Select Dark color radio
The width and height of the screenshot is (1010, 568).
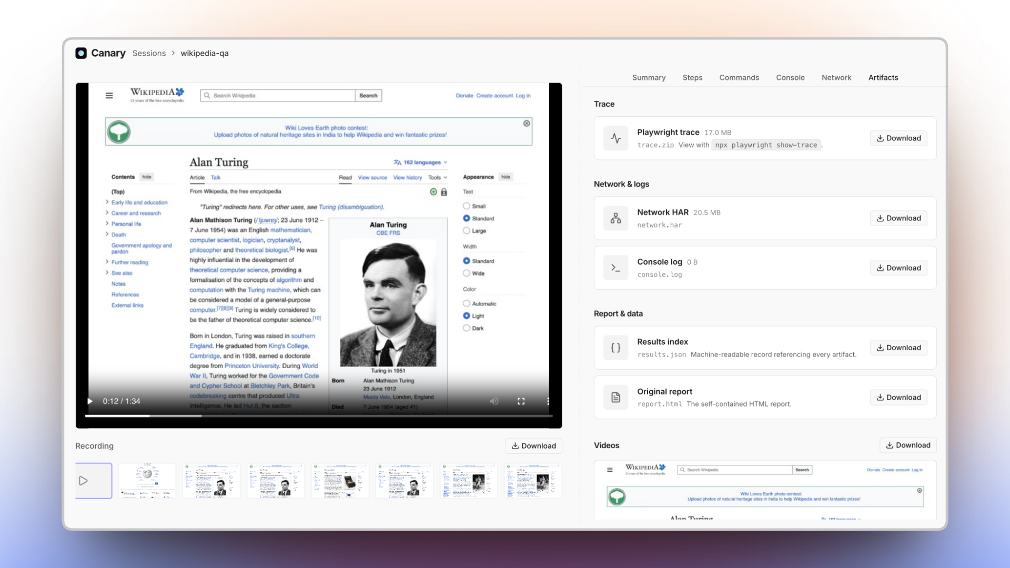(467, 328)
